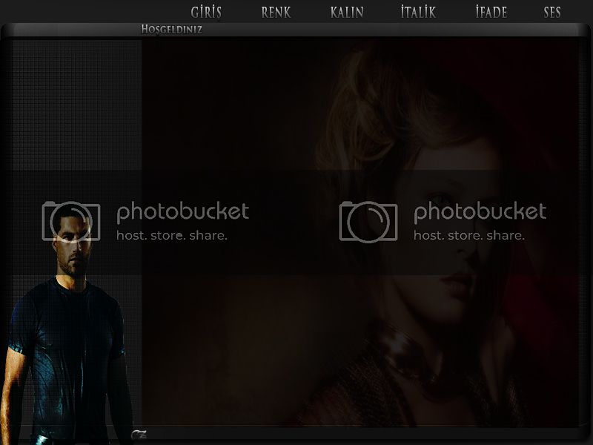The width and height of the screenshot is (593, 445).
Task: Click left "host. store. share." tagline
Action: click(x=171, y=235)
